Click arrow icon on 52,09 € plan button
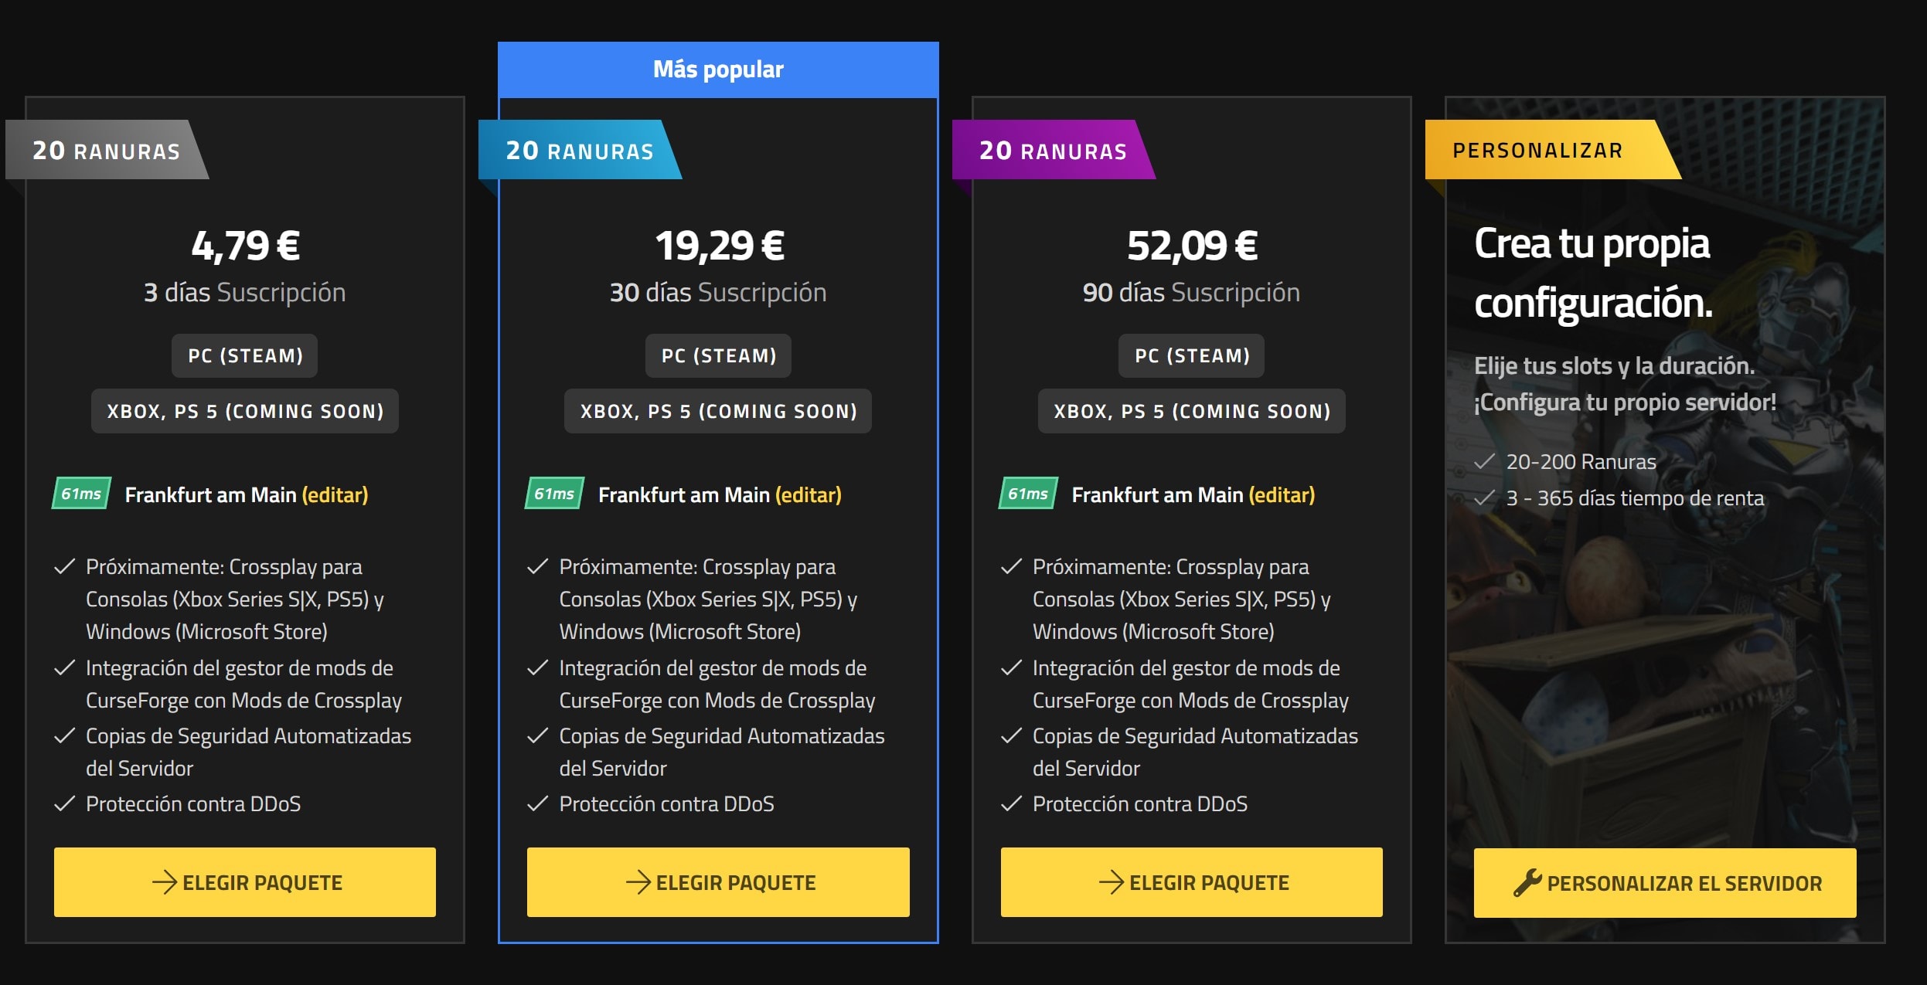 point(1112,882)
